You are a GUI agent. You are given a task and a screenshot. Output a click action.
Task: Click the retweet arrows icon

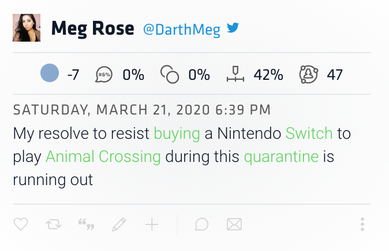pyautogui.click(x=53, y=224)
